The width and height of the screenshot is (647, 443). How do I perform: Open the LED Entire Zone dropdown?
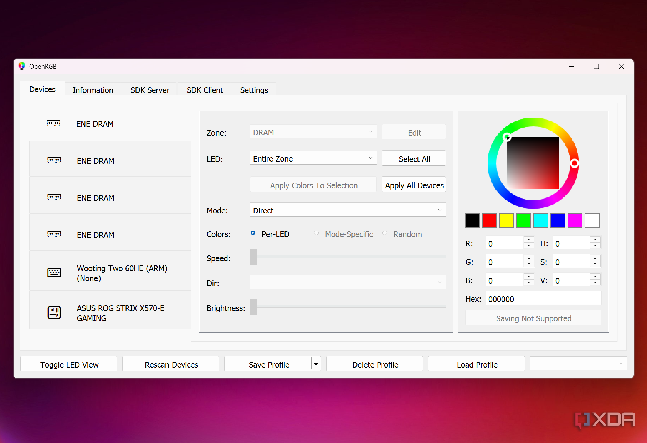313,158
